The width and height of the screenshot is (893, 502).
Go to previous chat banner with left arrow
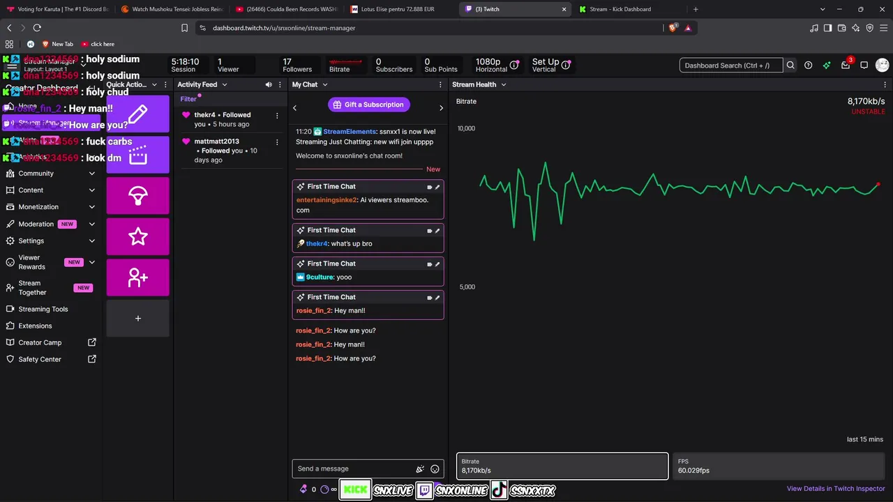(294, 107)
